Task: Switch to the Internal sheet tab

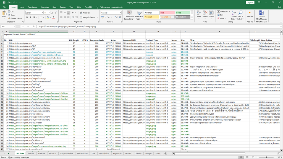Action: click(31, 153)
